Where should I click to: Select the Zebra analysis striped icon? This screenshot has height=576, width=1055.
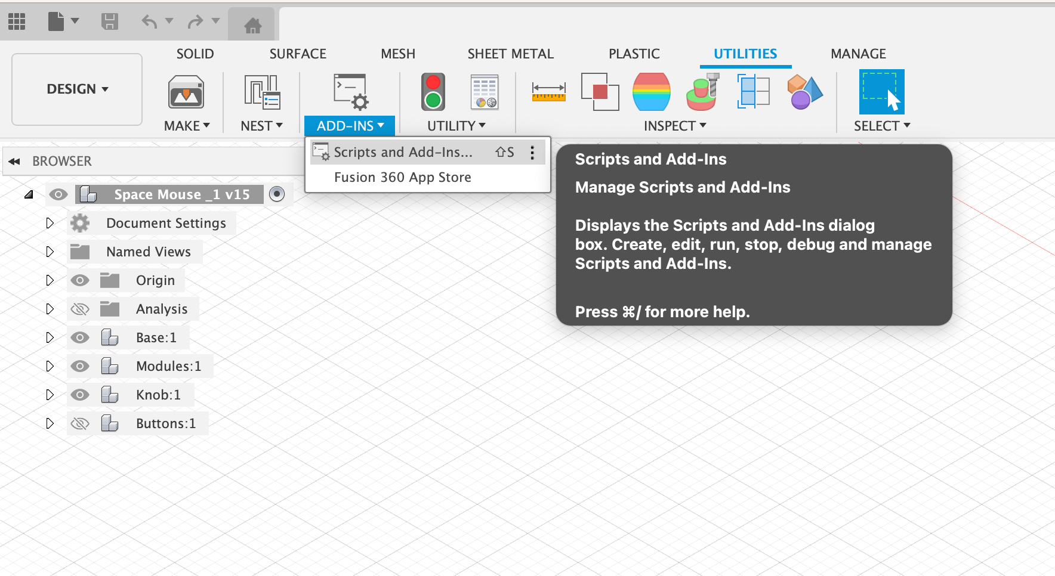652,92
